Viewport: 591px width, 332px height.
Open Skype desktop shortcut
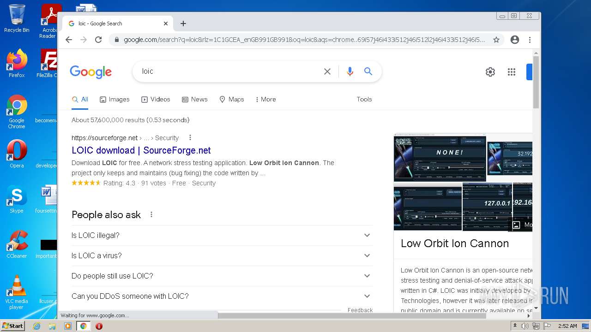[17, 199]
